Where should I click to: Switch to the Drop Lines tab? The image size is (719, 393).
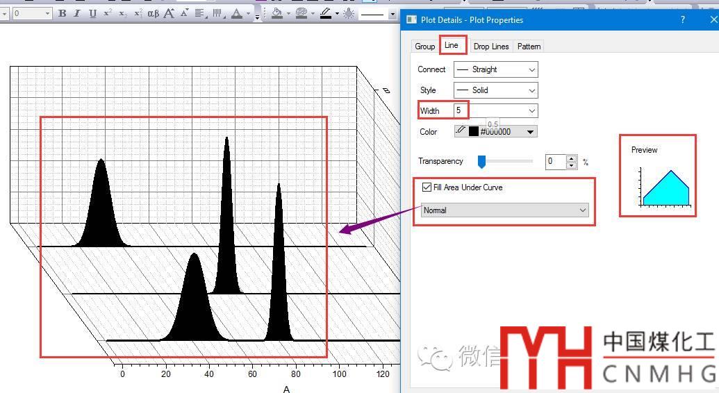[491, 47]
